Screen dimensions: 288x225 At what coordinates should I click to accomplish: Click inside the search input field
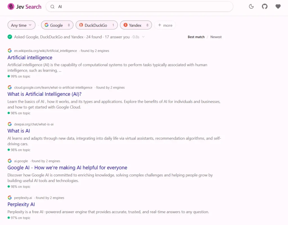point(139,7)
